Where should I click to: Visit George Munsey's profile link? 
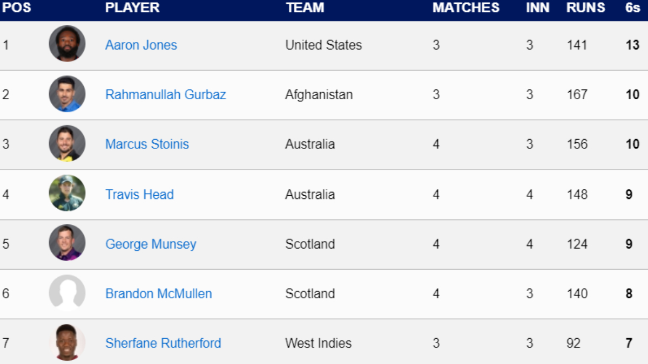[x=151, y=244]
